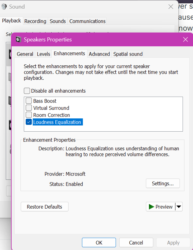Open the Spatial sound tab

click(x=128, y=54)
